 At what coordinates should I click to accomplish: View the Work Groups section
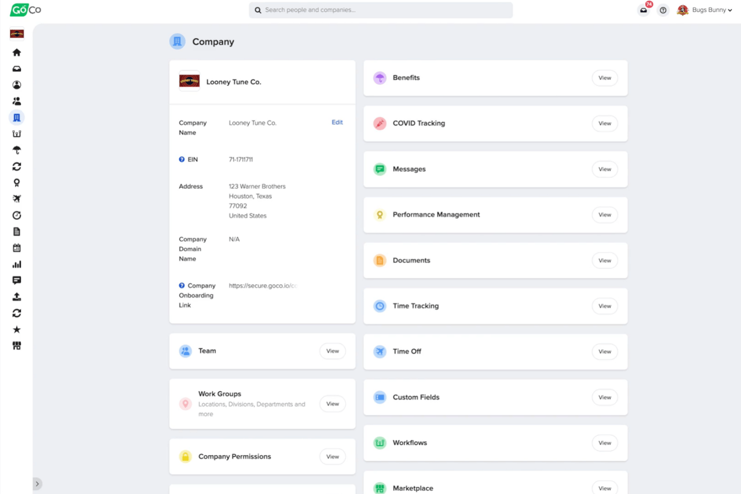click(x=332, y=404)
